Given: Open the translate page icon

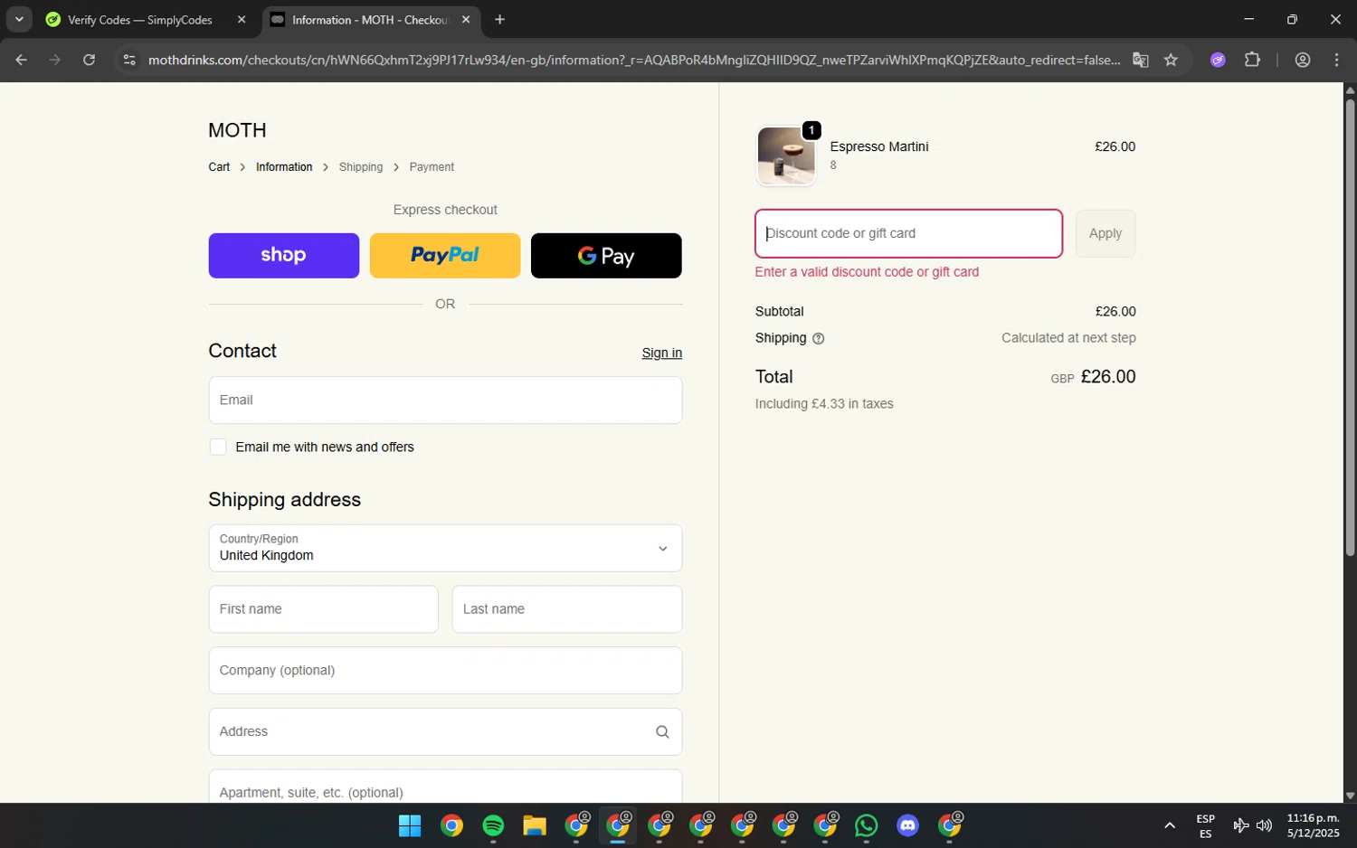Looking at the screenshot, I should tap(1141, 60).
